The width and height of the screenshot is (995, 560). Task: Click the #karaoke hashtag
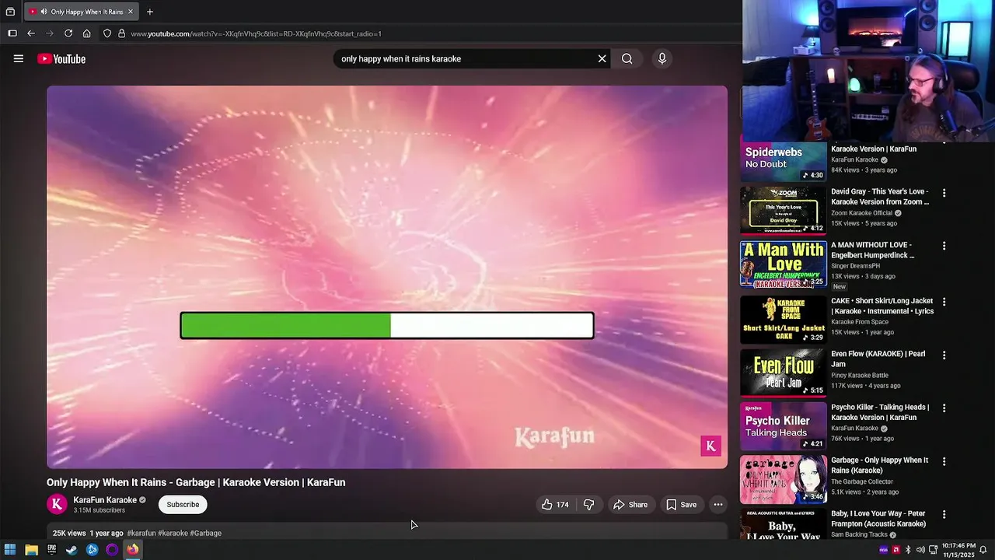tap(173, 534)
